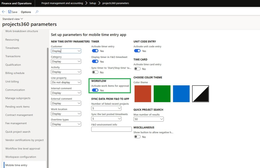Select the black and white color theme

click(x=200, y=94)
